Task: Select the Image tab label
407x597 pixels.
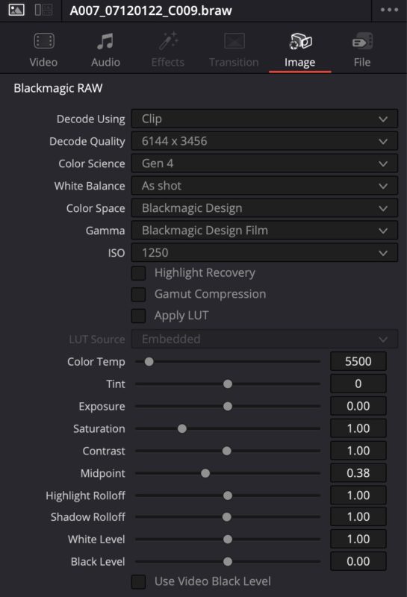Action: click(x=300, y=62)
